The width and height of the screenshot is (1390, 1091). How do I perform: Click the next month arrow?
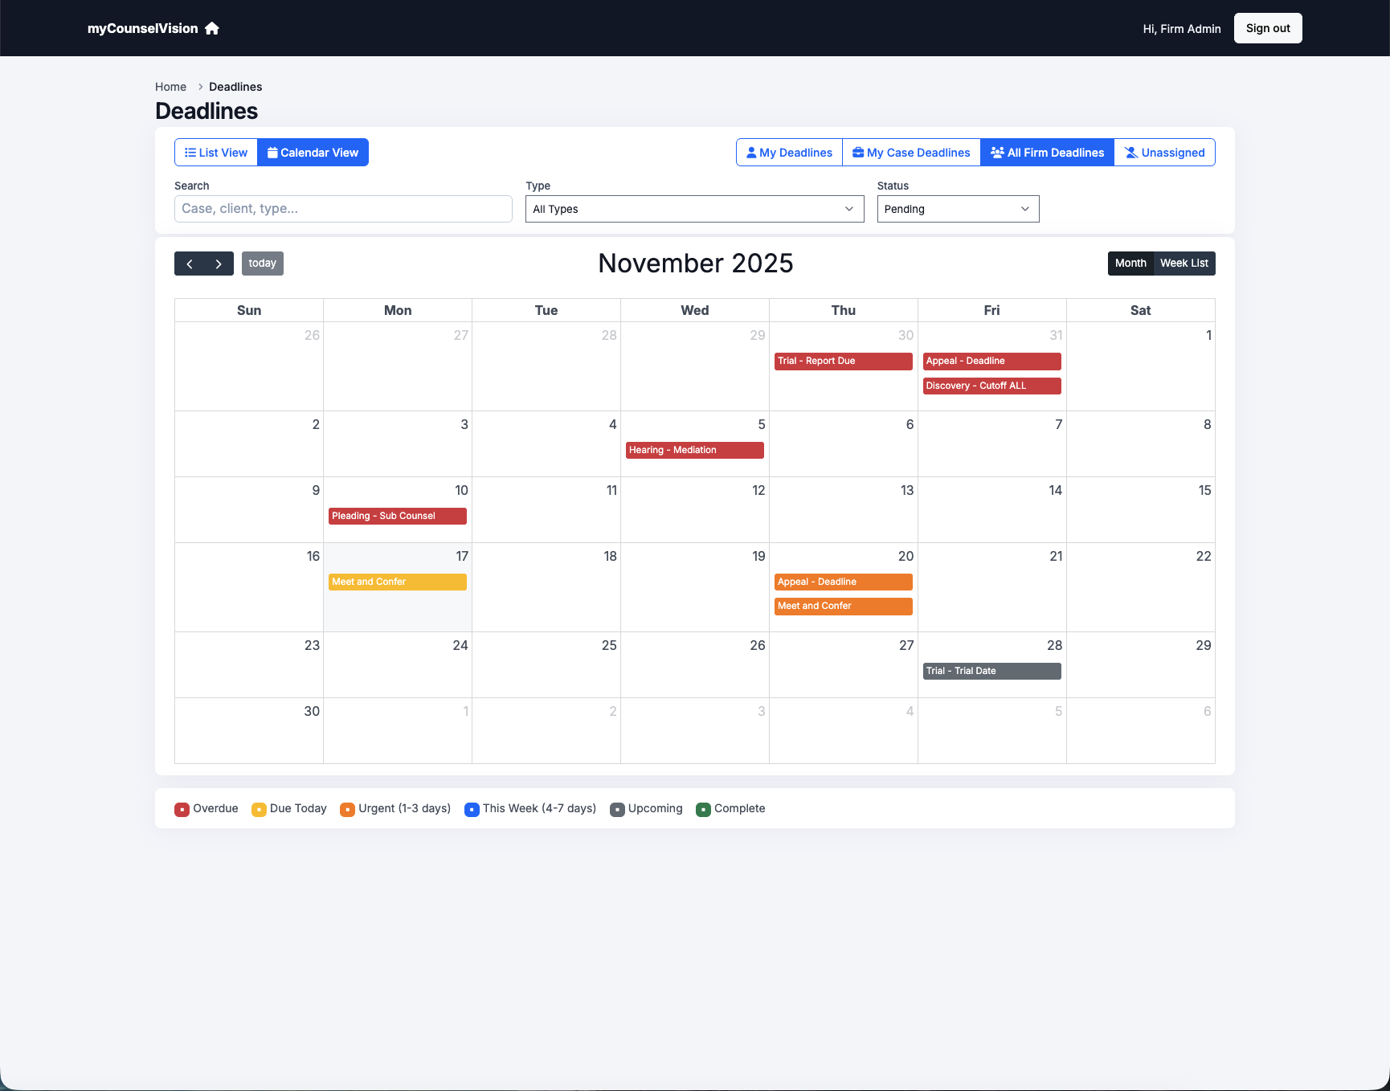click(x=219, y=264)
